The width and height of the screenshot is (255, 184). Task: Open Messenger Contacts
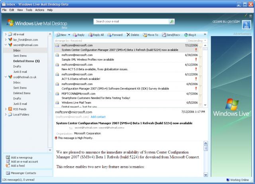pyautogui.click(x=24, y=173)
